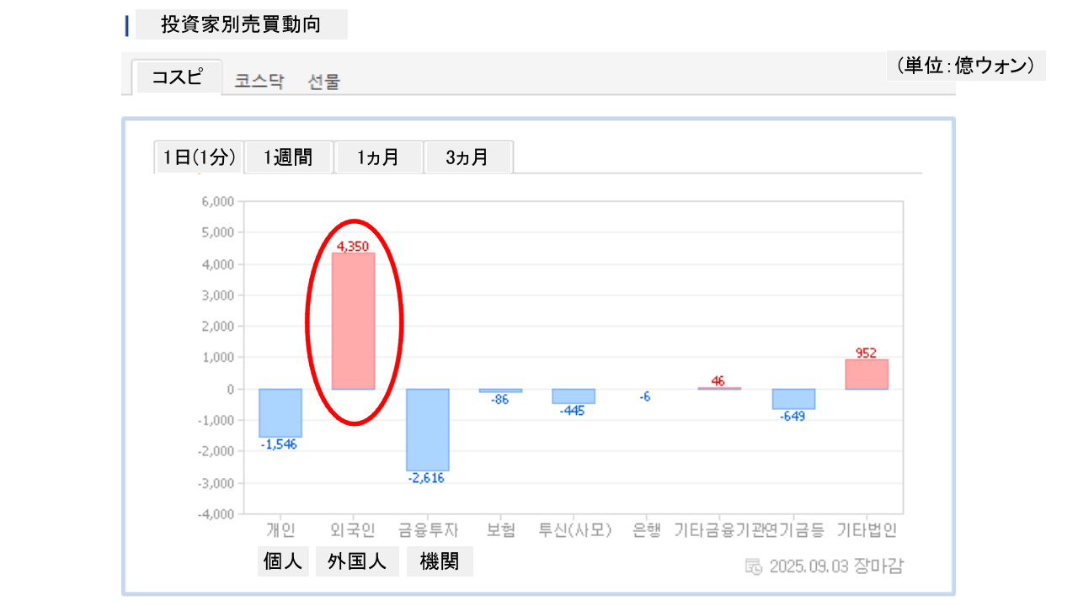
Task: Click the 개인 bar showing -1,546
Action: 280,412
